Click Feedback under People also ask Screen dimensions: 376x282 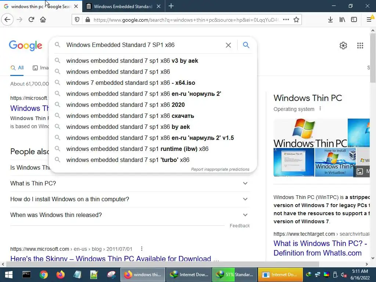pos(239,226)
